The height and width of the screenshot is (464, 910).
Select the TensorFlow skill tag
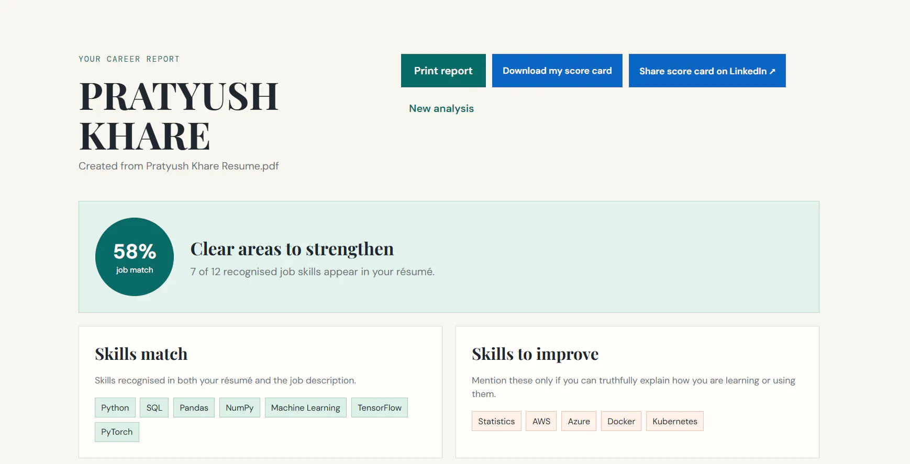(x=380, y=408)
